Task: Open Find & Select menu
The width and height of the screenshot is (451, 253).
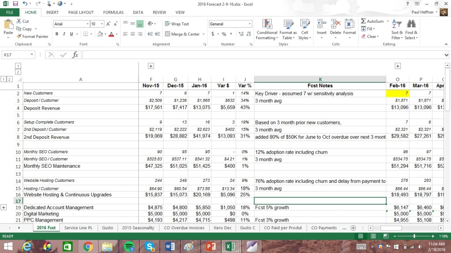Action: pyautogui.click(x=411, y=30)
